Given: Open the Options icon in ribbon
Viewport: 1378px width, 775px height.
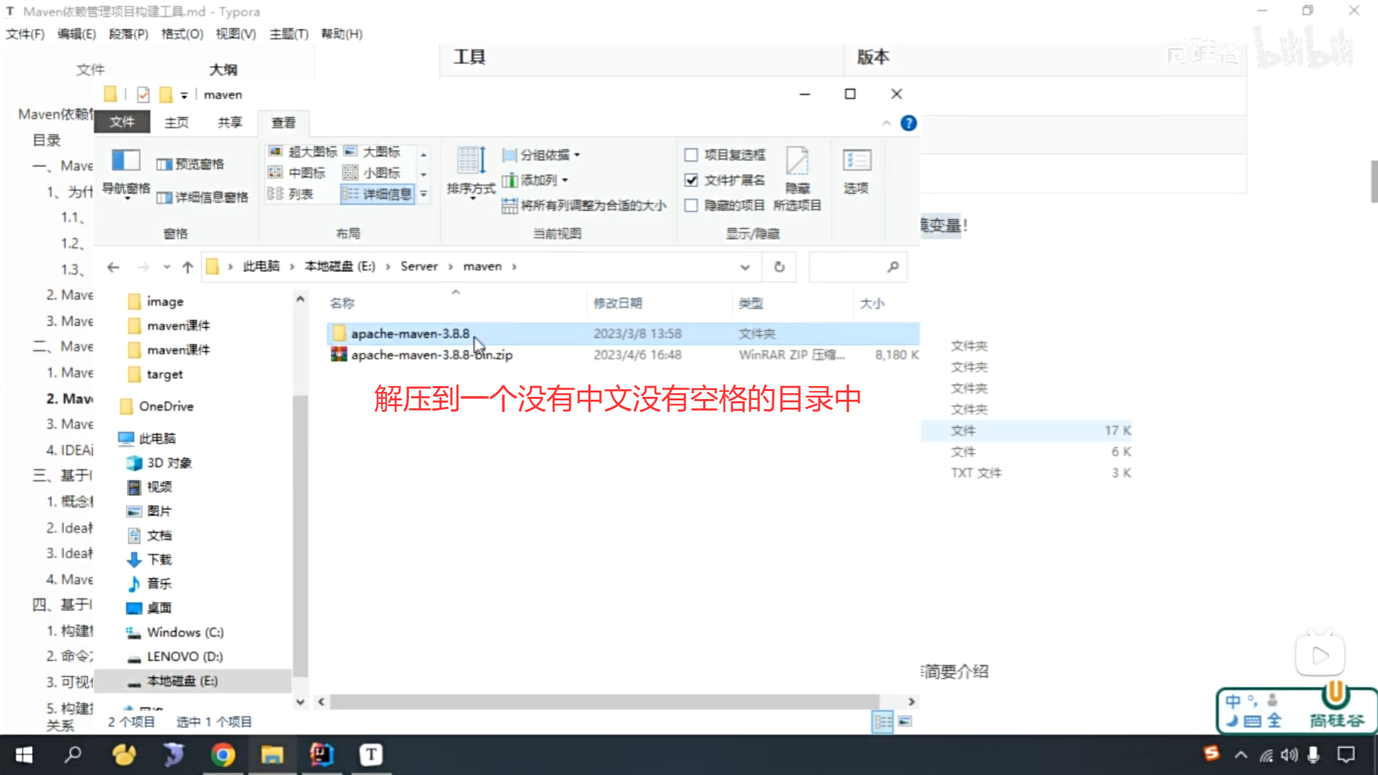Looking at the screenshot, I should click(856, 161).
